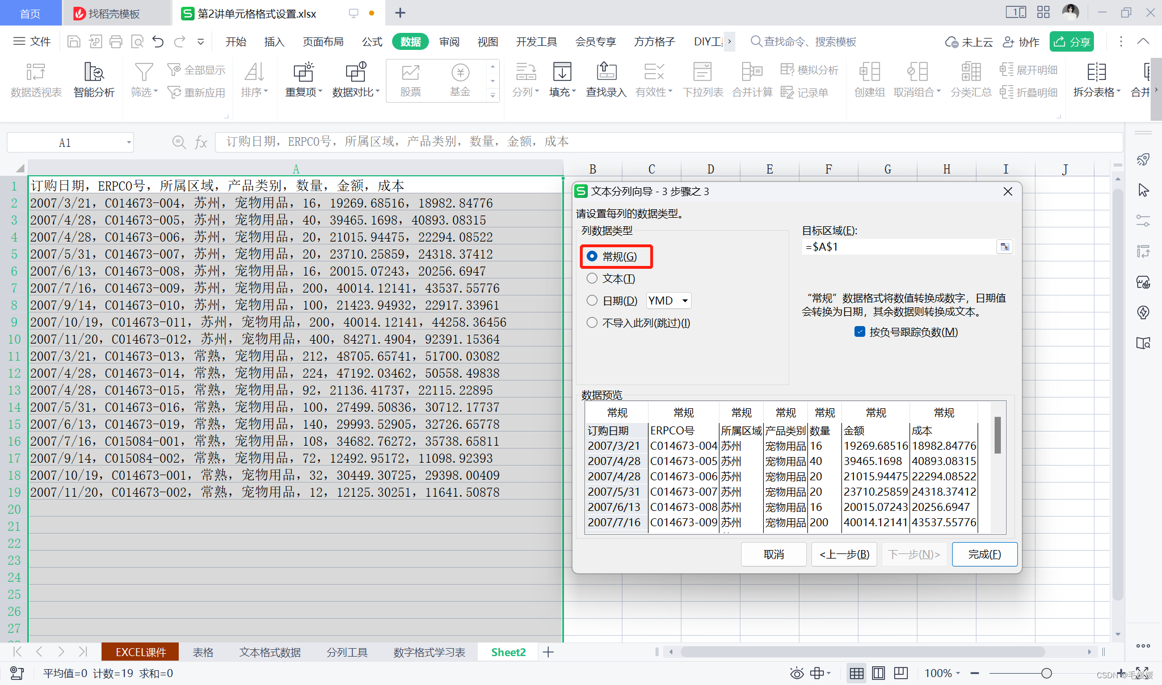This screenshot has height=685, width=1162.
Task: Click the 查找录入 lookup entry icon
Action: click(606, 72)
